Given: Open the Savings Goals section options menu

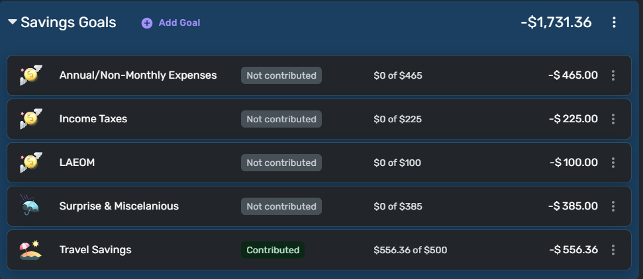Looking at the screenshot, I should point(614,22).
